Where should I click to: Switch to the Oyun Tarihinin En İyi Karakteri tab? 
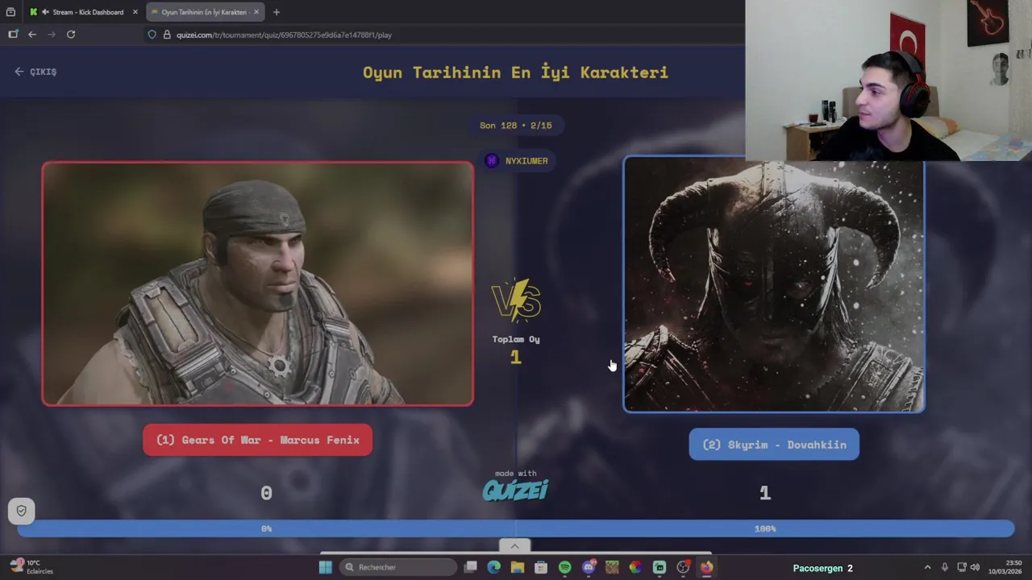coord(204,12)
